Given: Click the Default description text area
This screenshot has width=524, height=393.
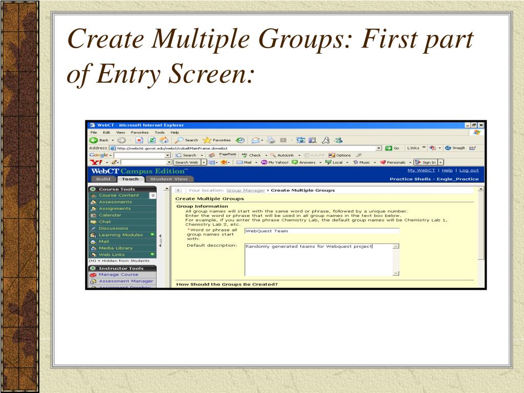Looking at the screenshot, I should click(x=322, y=259).
